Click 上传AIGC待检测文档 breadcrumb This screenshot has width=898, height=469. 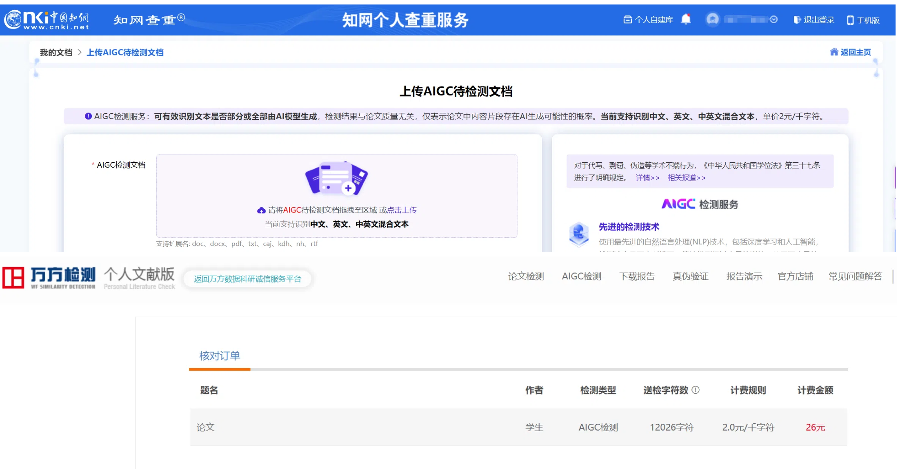tap(125, 52)
